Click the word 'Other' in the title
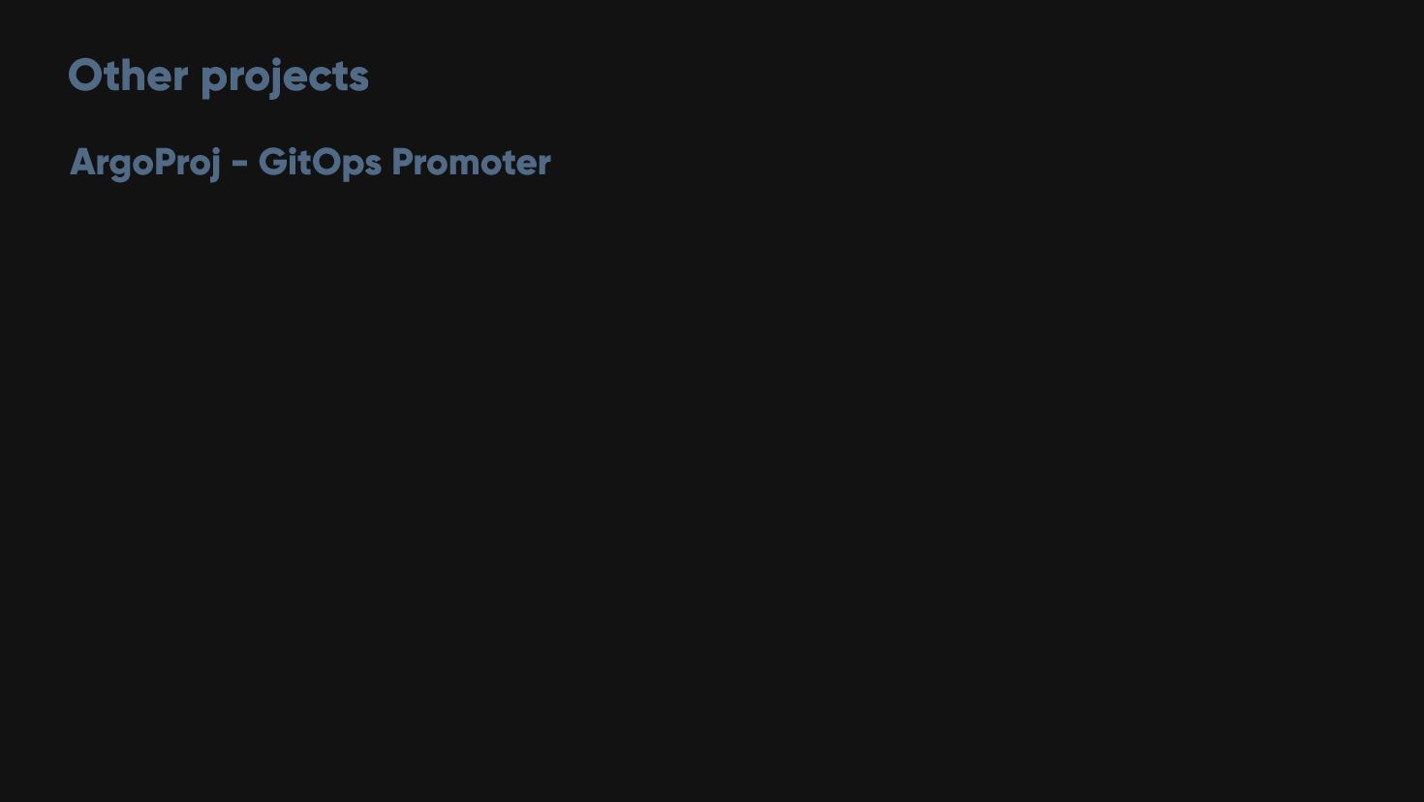Screen dimensions: 1424x802 pyautogui.click(x=128, y=76)
